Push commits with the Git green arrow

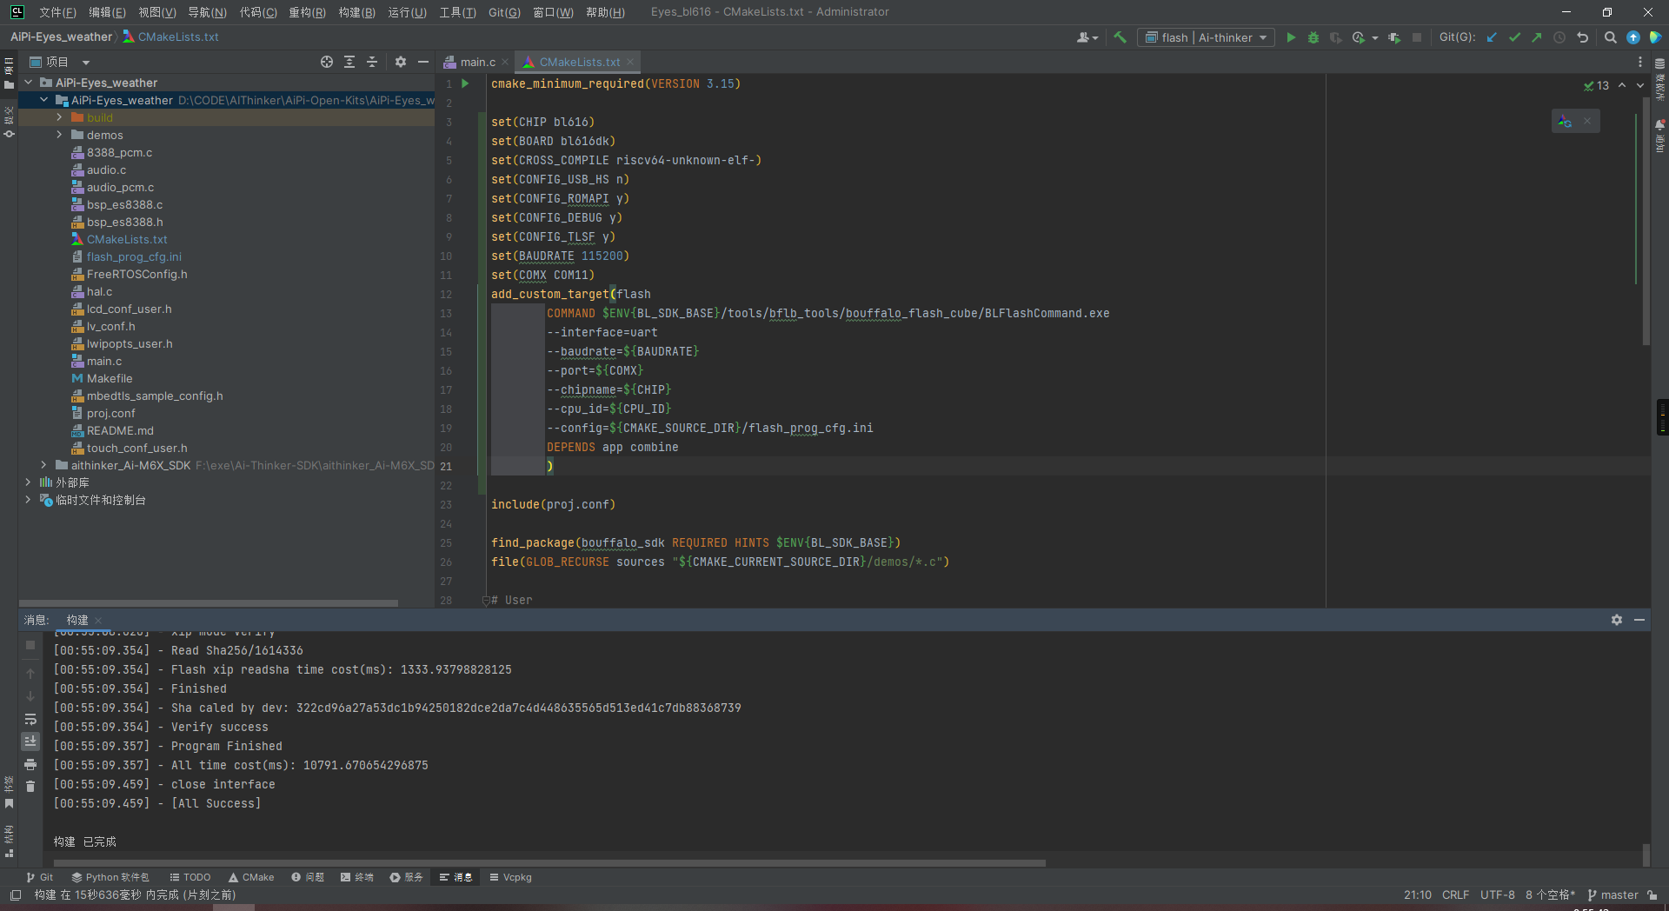point(1537,37)
